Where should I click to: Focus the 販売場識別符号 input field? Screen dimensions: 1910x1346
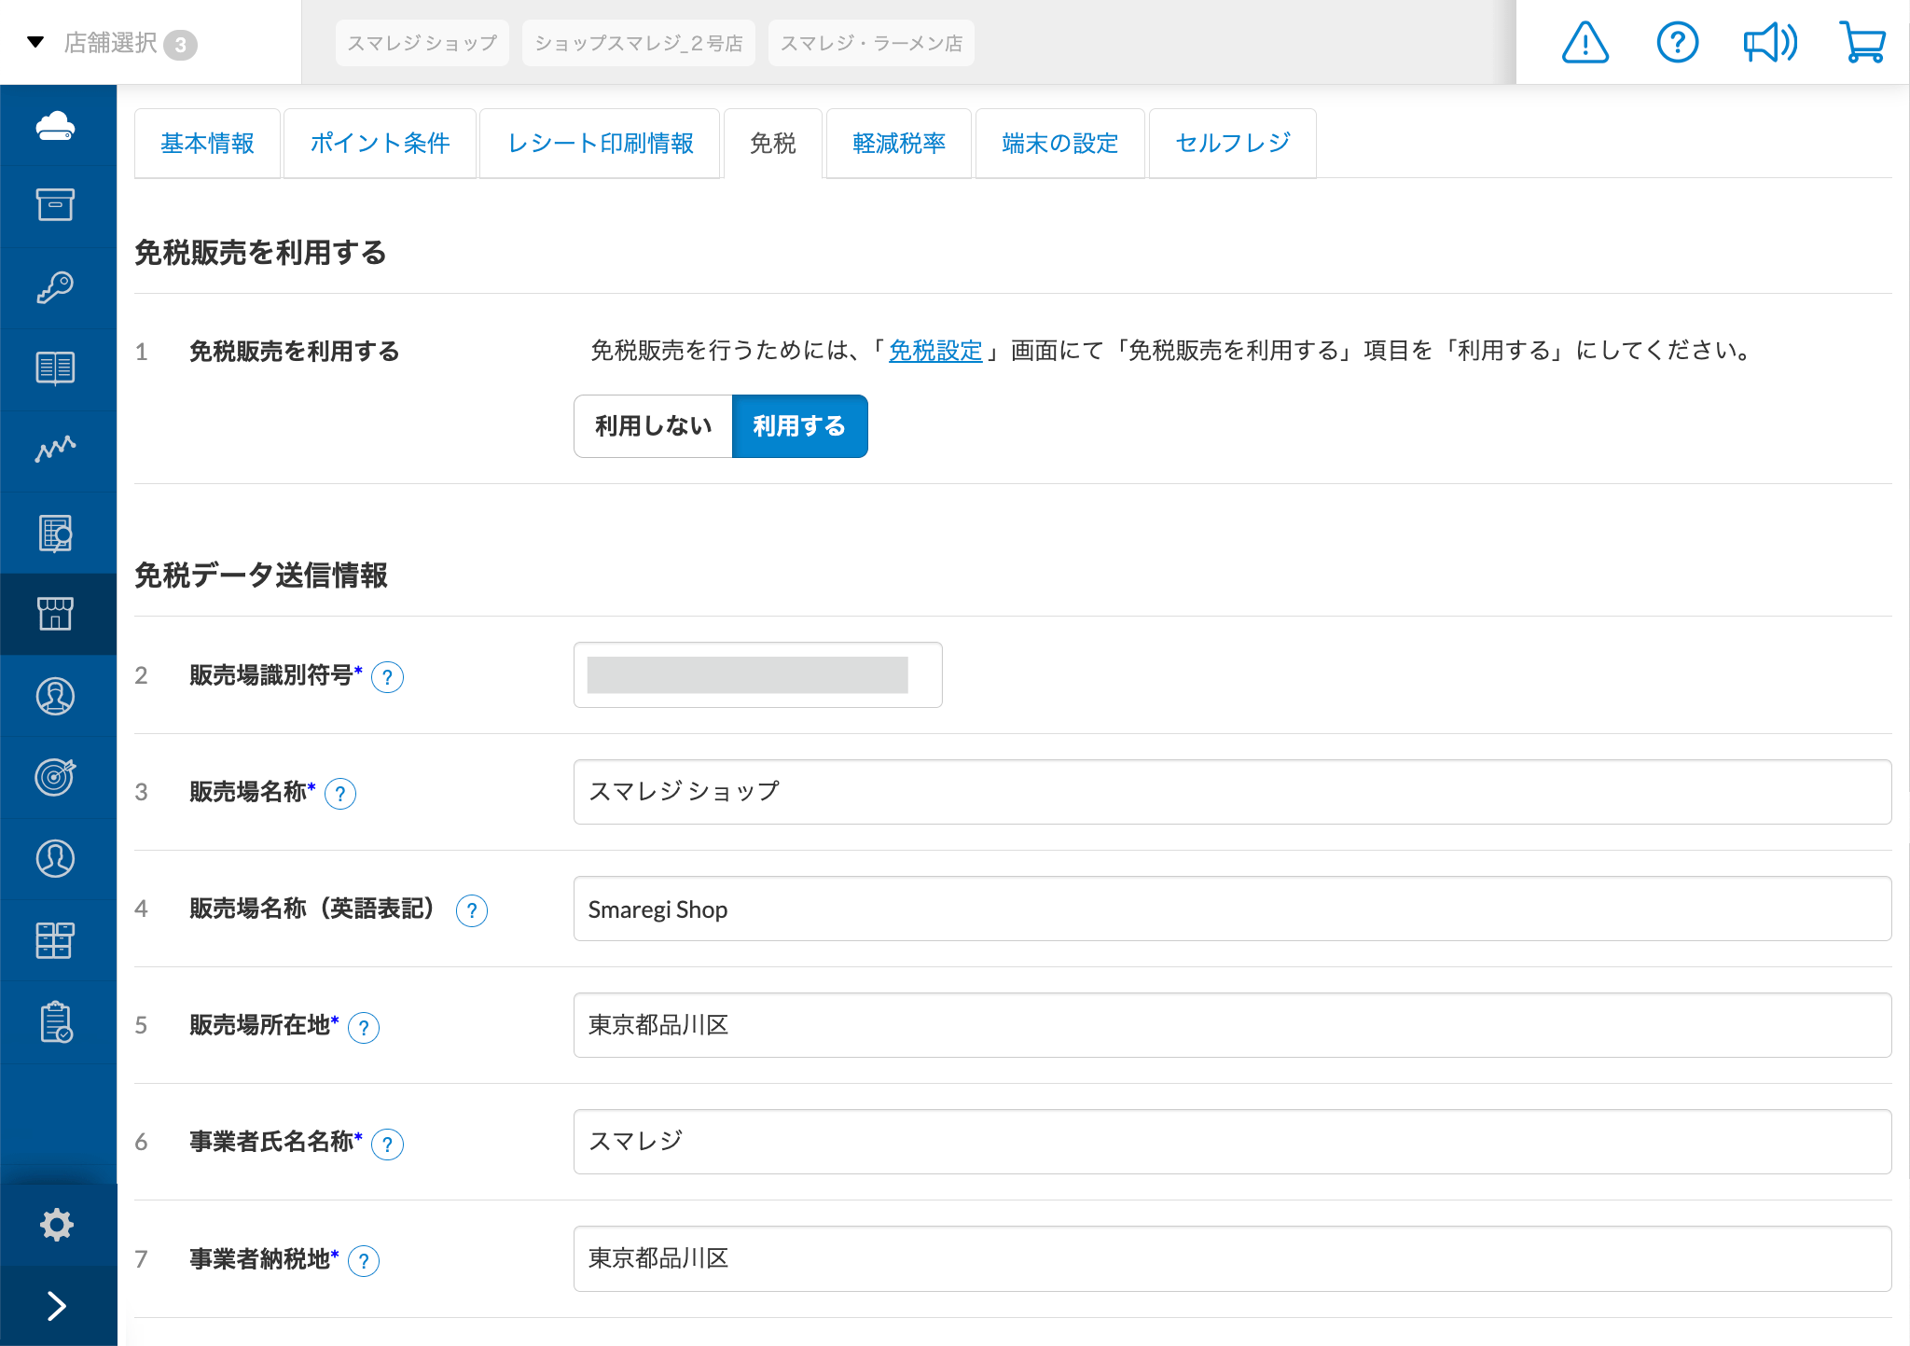coord(757,674)
